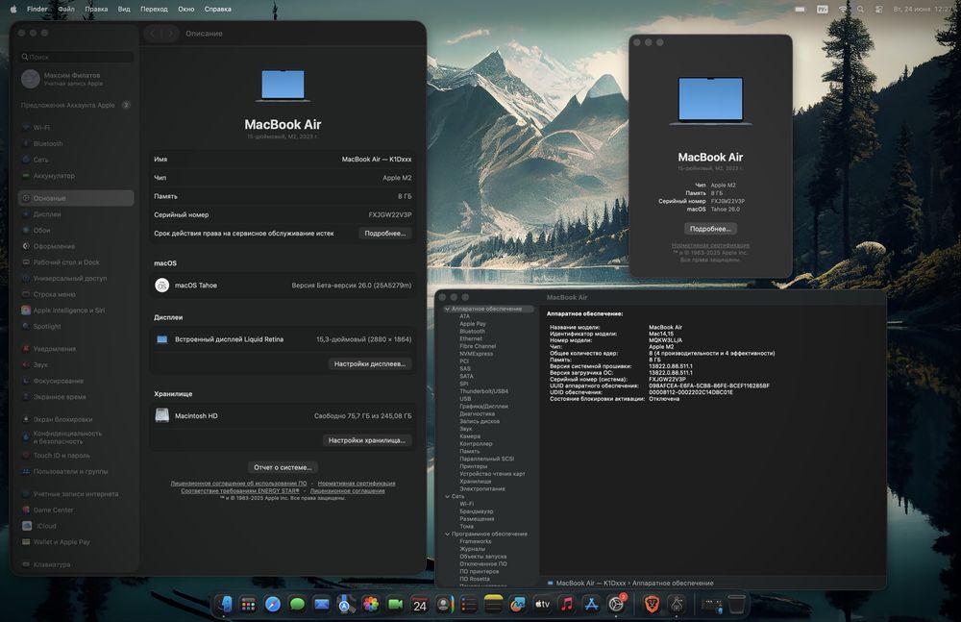961x622 pixels.
Task: Select Apple Intelligence и Siri in sidebar
Action: 76,311
